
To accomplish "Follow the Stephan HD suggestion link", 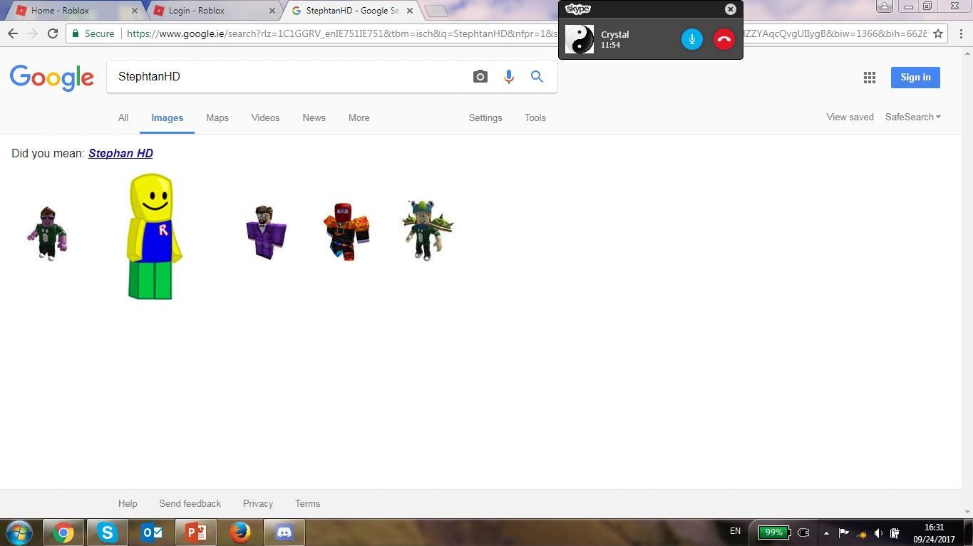I will (x=120, y=153).
